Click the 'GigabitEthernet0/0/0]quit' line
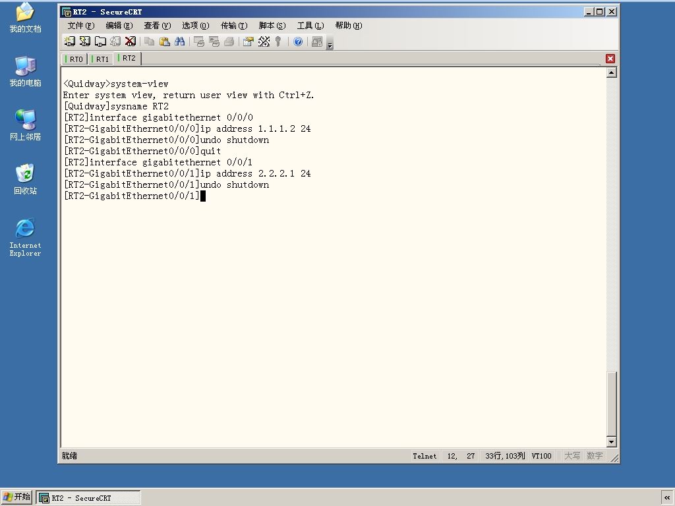 [142, 151]
